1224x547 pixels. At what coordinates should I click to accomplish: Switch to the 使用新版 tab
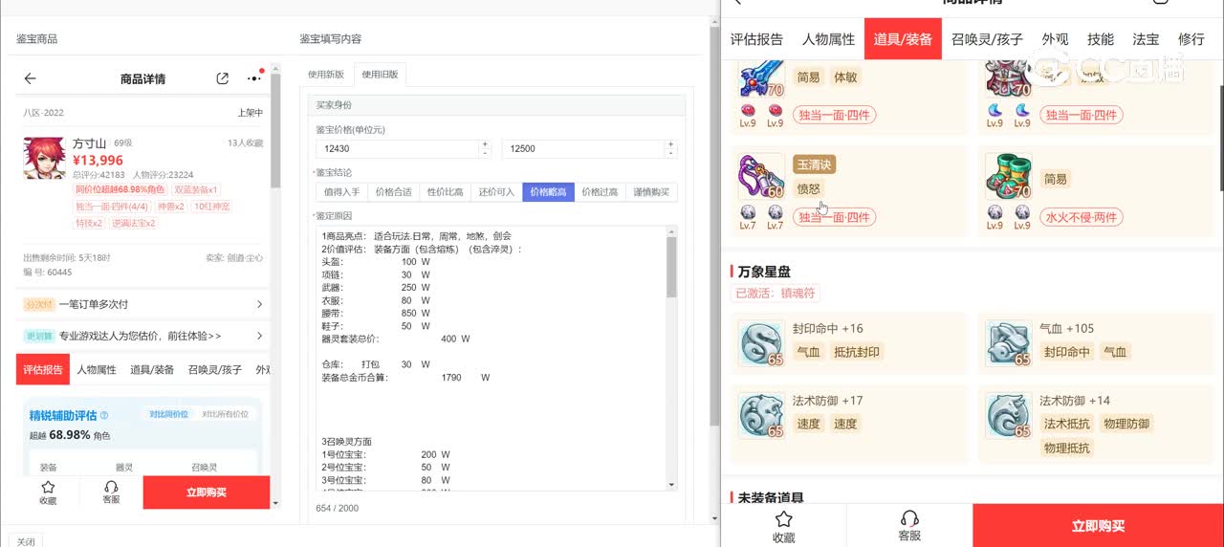pyautogui.click(x=326, y=75)
